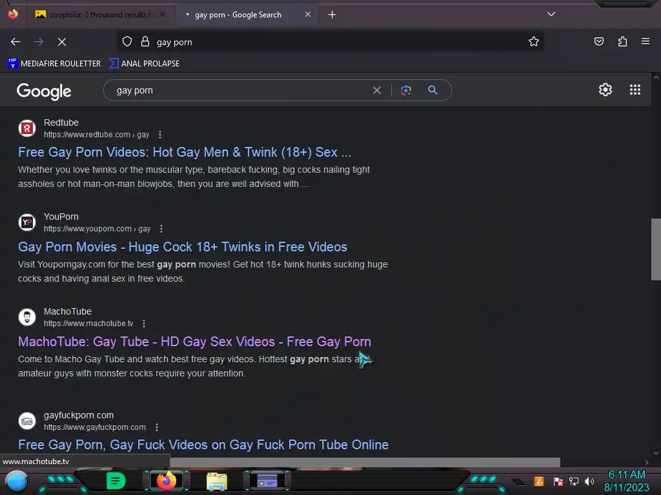The width and height of the screenshot is (661, 495).
Task: Click the YouPorn site name text
Action: pos(61,217)
